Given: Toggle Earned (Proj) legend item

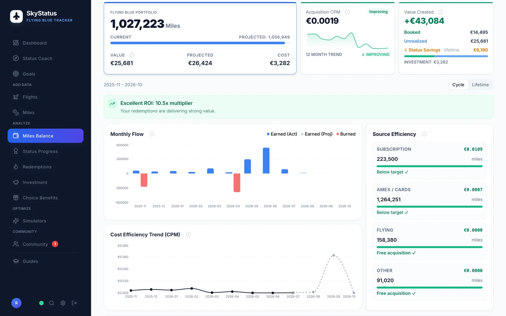Looking at the screenshot, I should 317,134.
